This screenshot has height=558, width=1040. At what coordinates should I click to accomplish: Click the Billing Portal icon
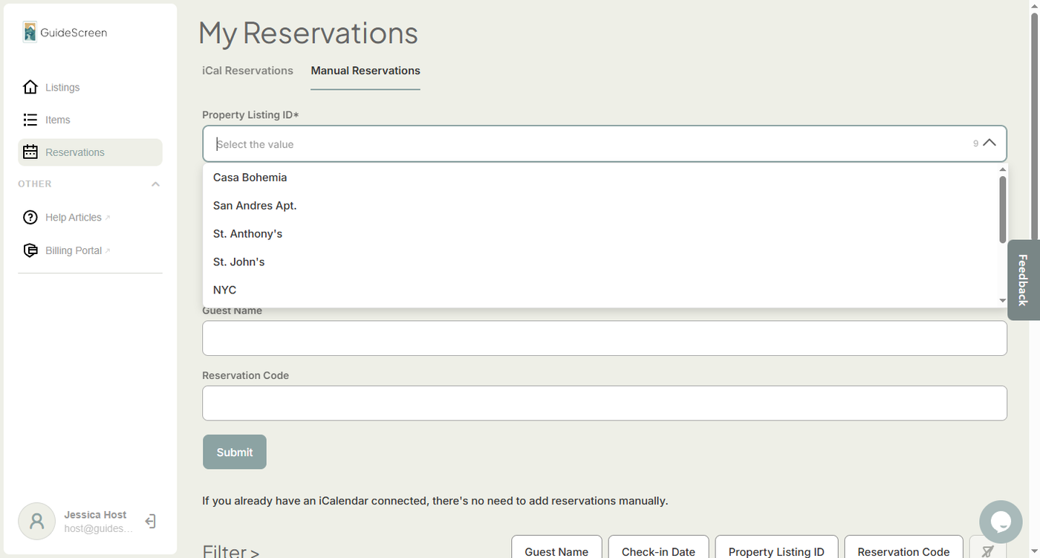click(30, 250)
